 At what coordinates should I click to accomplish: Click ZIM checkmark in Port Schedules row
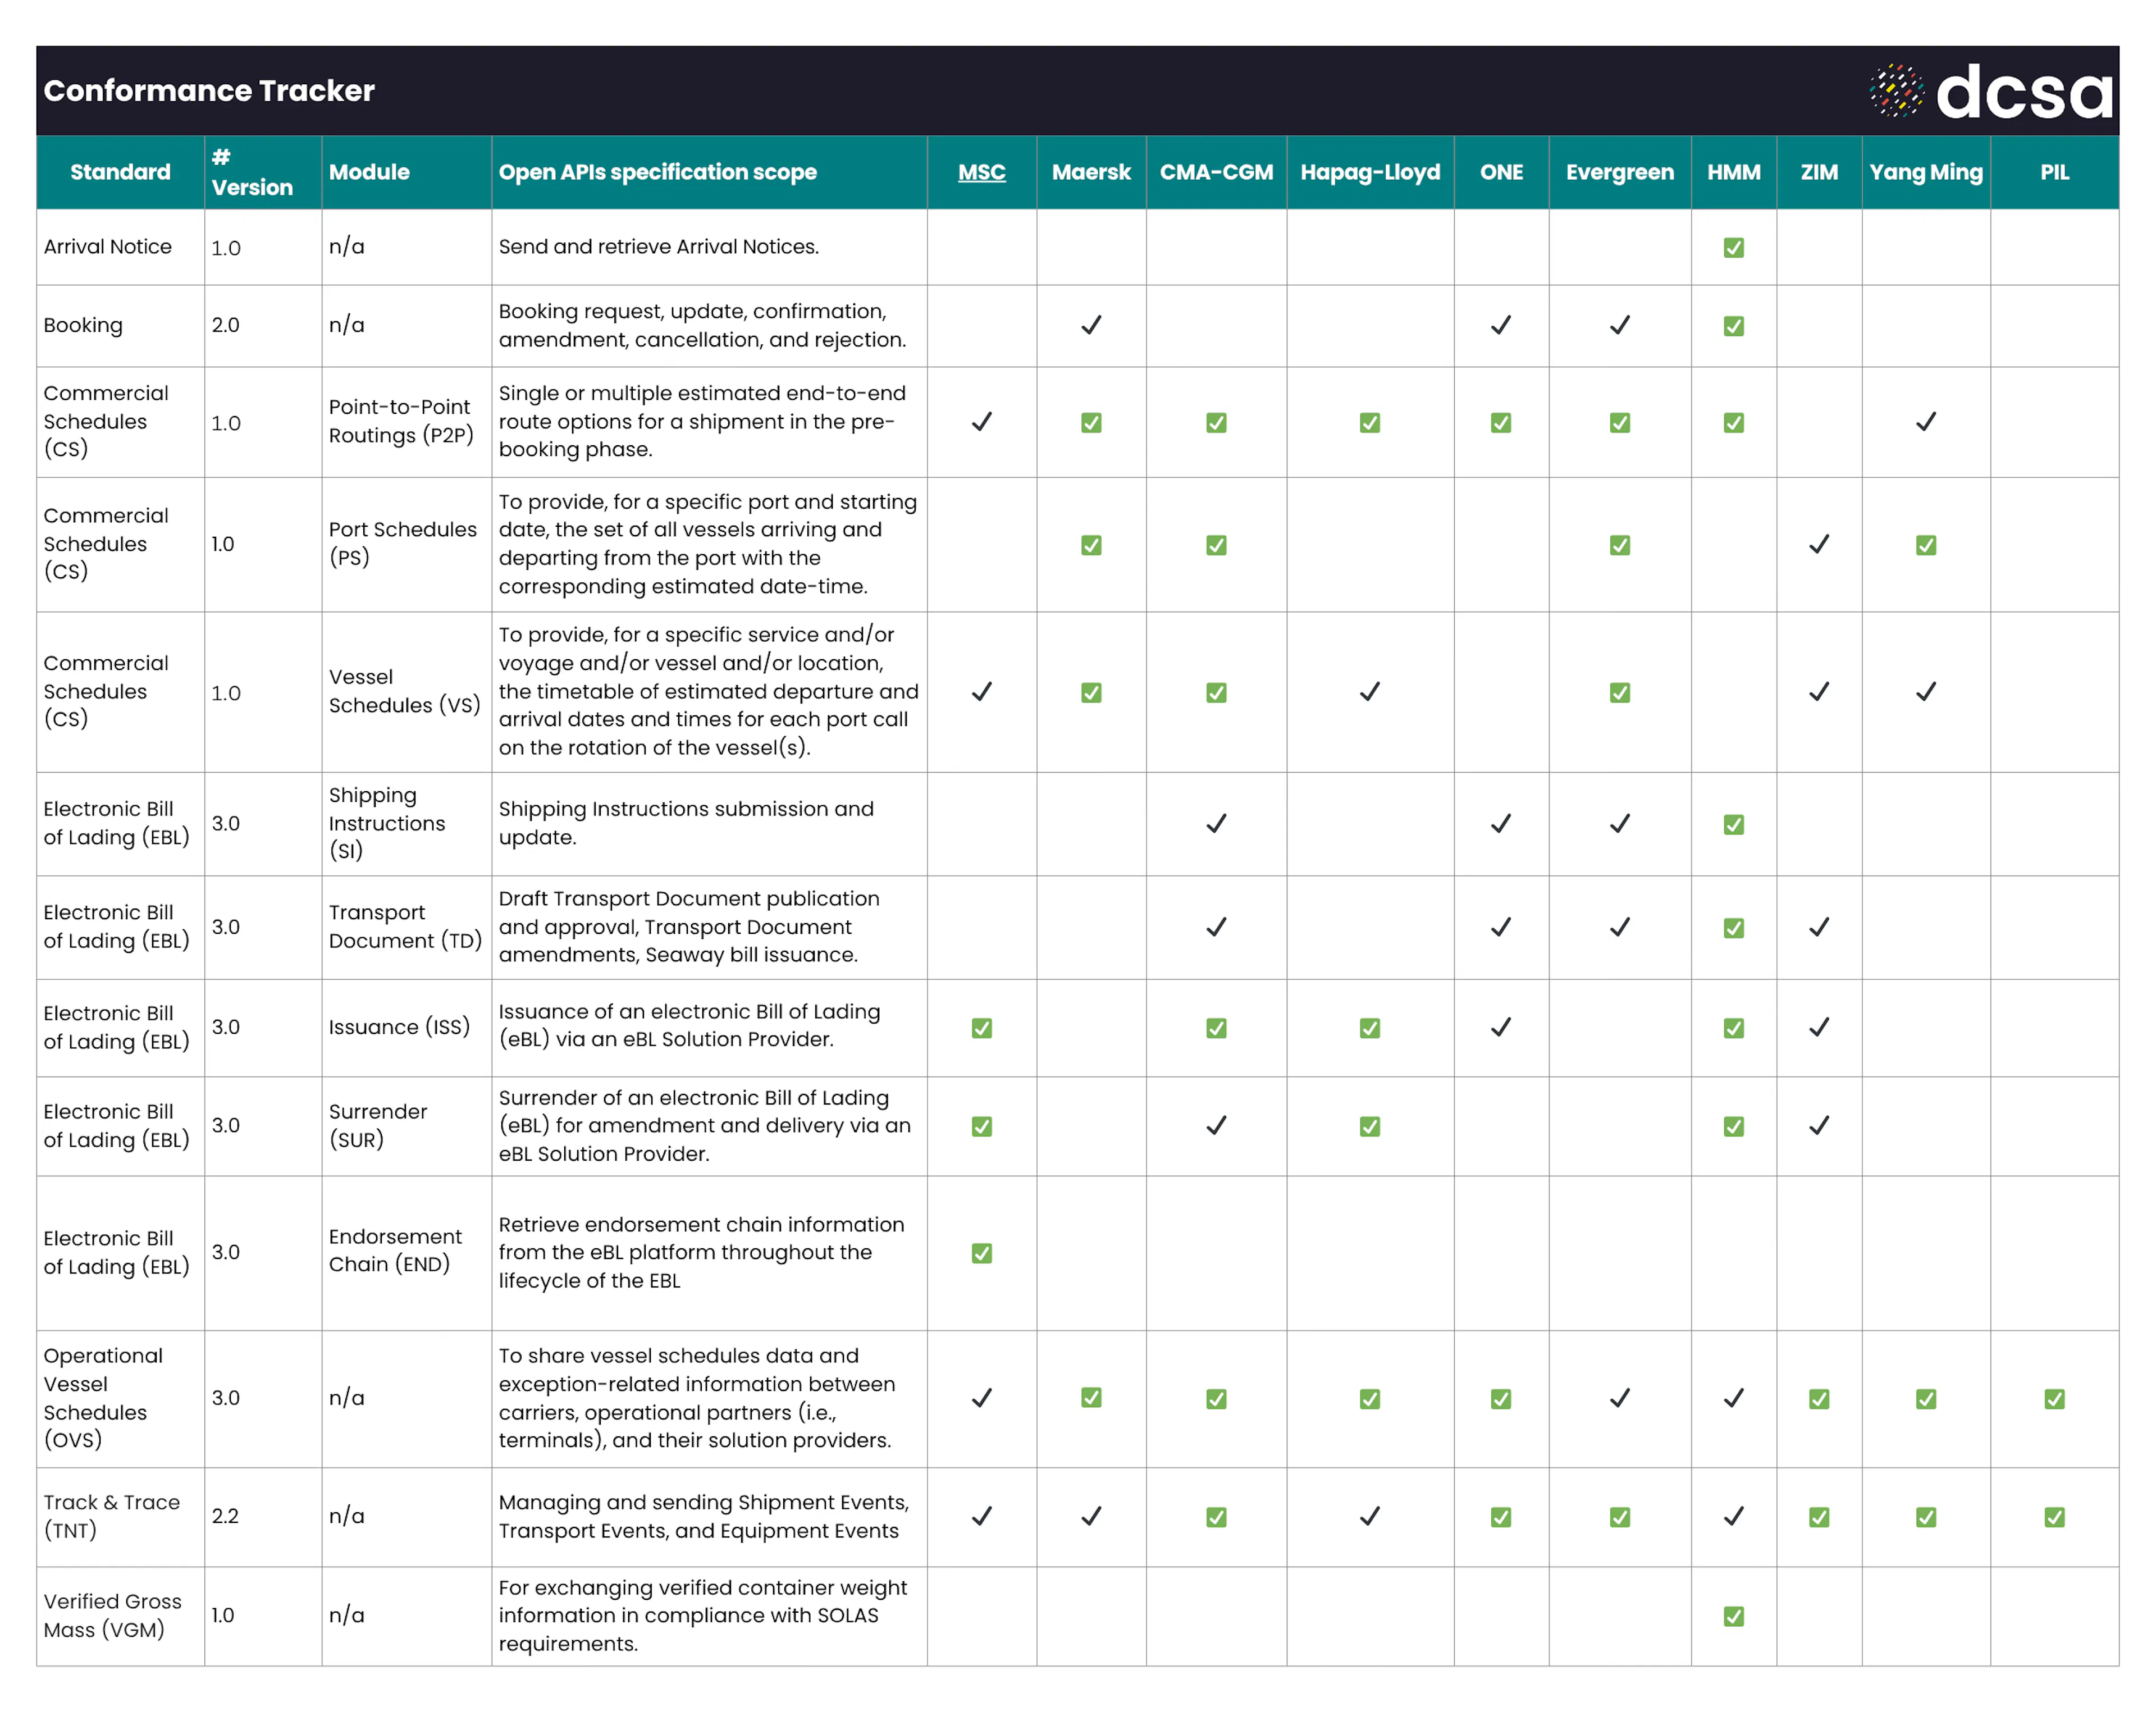[1818, 544]
